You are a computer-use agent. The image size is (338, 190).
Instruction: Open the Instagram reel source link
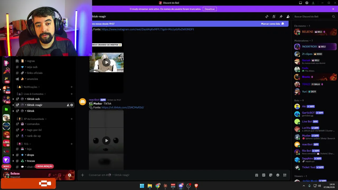click(x=148, y=29)
